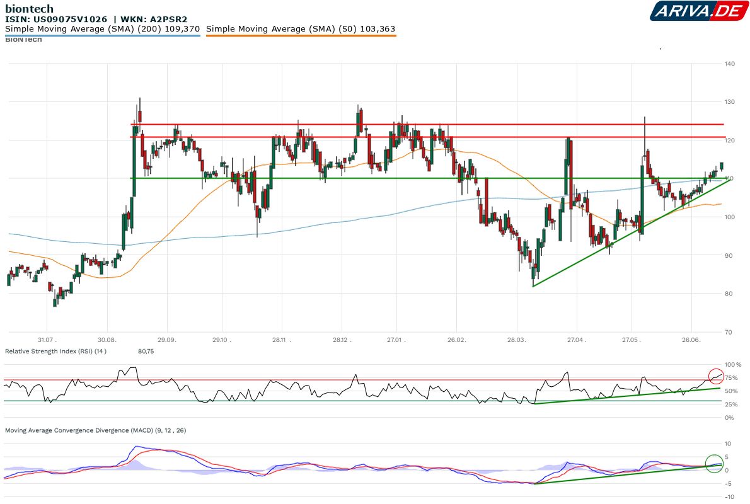Click the 70 price axis label
Viewport: 750px width, 504px height.
pyautogui.click(x=729, y=333)
